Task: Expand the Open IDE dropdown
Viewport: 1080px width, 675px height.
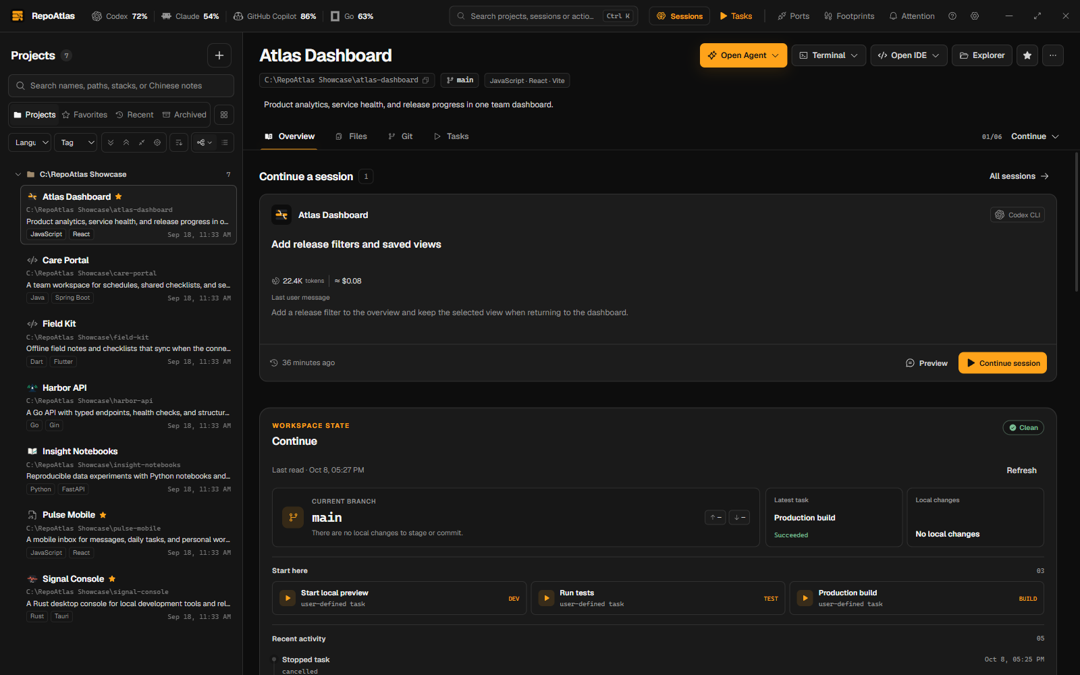Action: click(x=909, y=55)
